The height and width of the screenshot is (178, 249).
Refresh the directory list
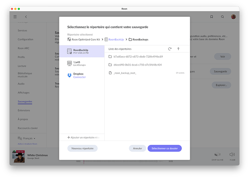pos(170,49)
